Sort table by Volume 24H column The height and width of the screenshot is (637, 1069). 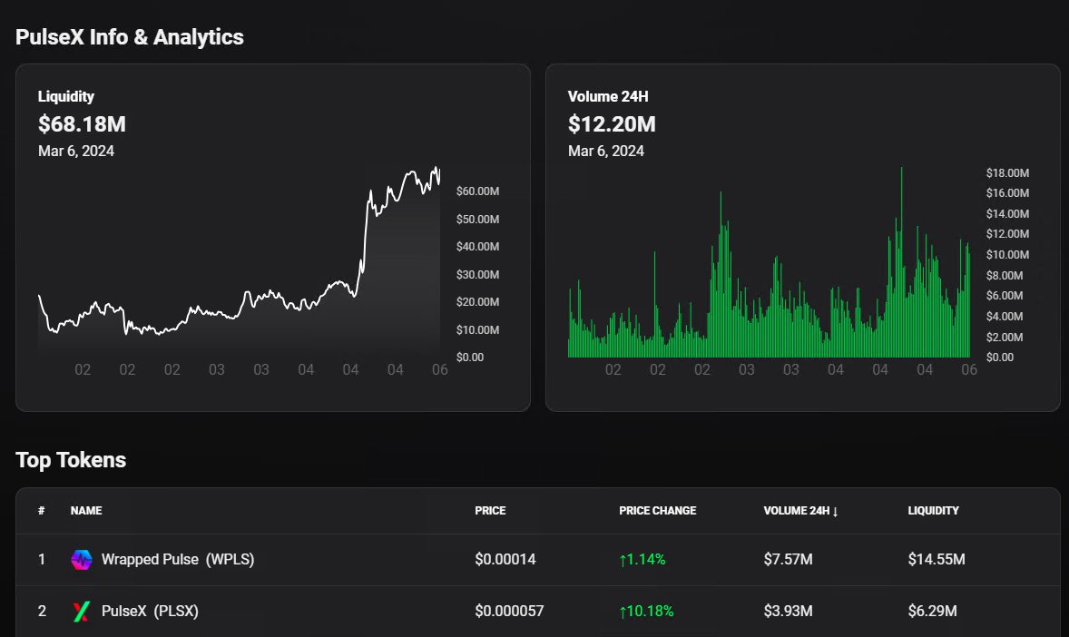[800, 511]
